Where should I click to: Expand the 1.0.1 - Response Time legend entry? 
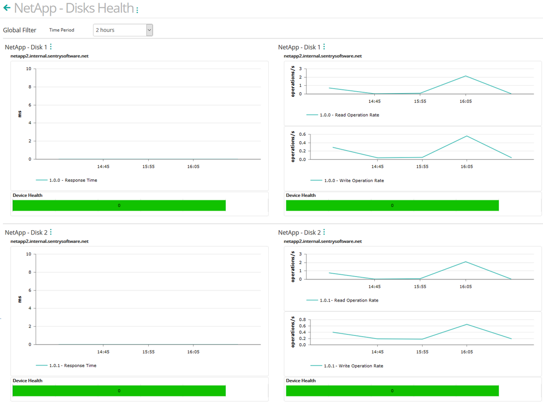pyautogui.click(x=73, y=365)
